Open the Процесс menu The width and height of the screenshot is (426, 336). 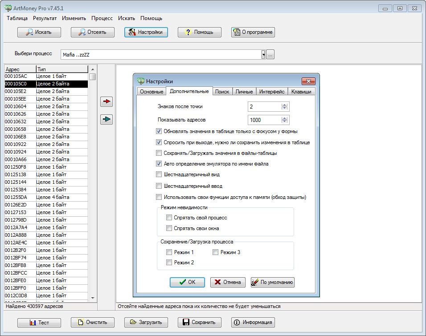102,18
